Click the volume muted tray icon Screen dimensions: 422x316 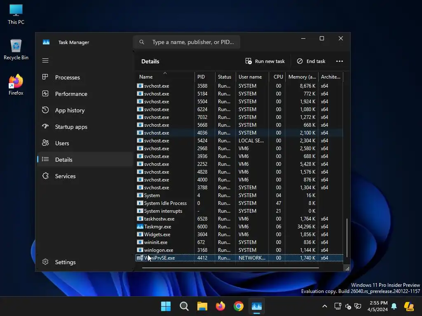pos(348,306)
